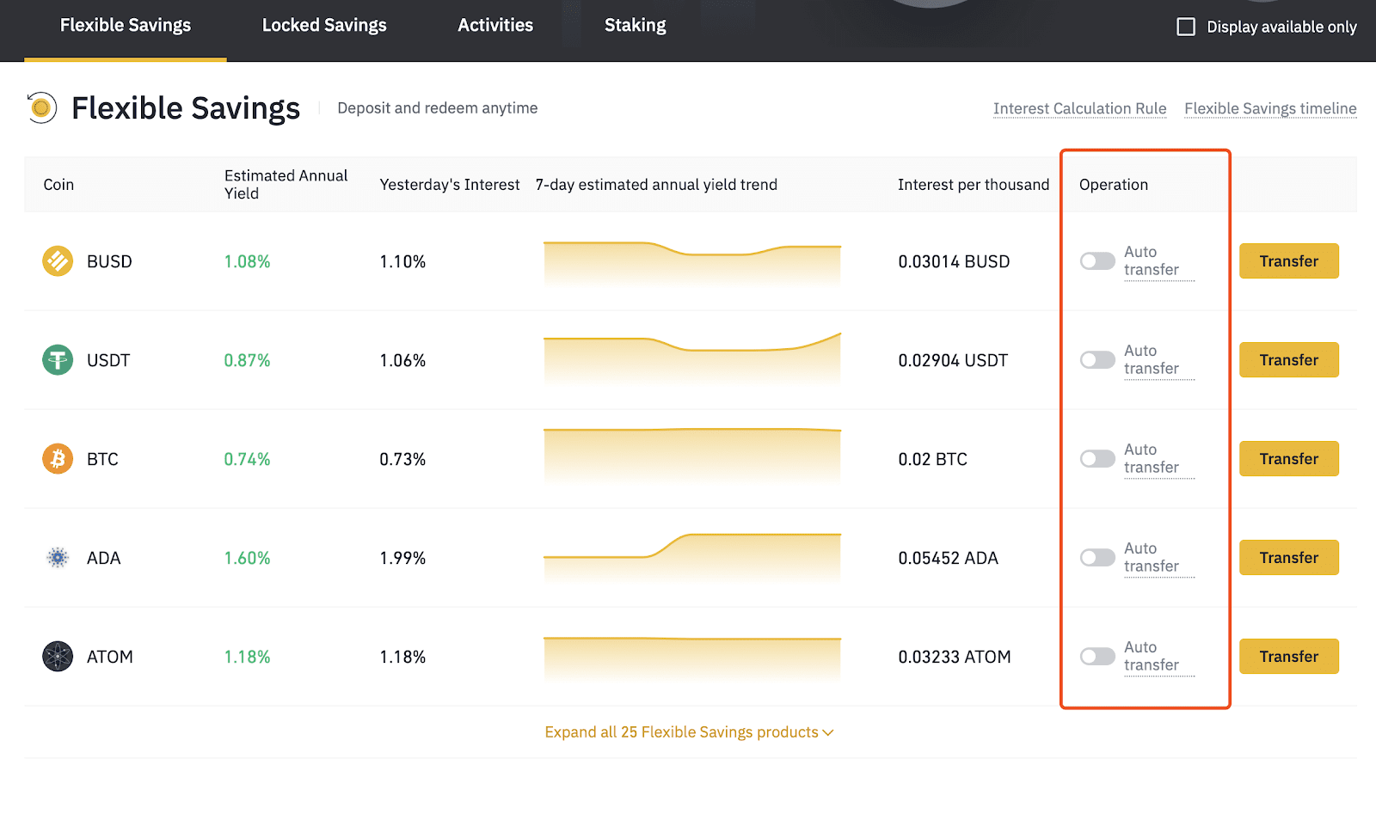Screen dimensions: 1376x814
Task: Click the 1.08% BUSD annual yield
Action: pos(247,261)
